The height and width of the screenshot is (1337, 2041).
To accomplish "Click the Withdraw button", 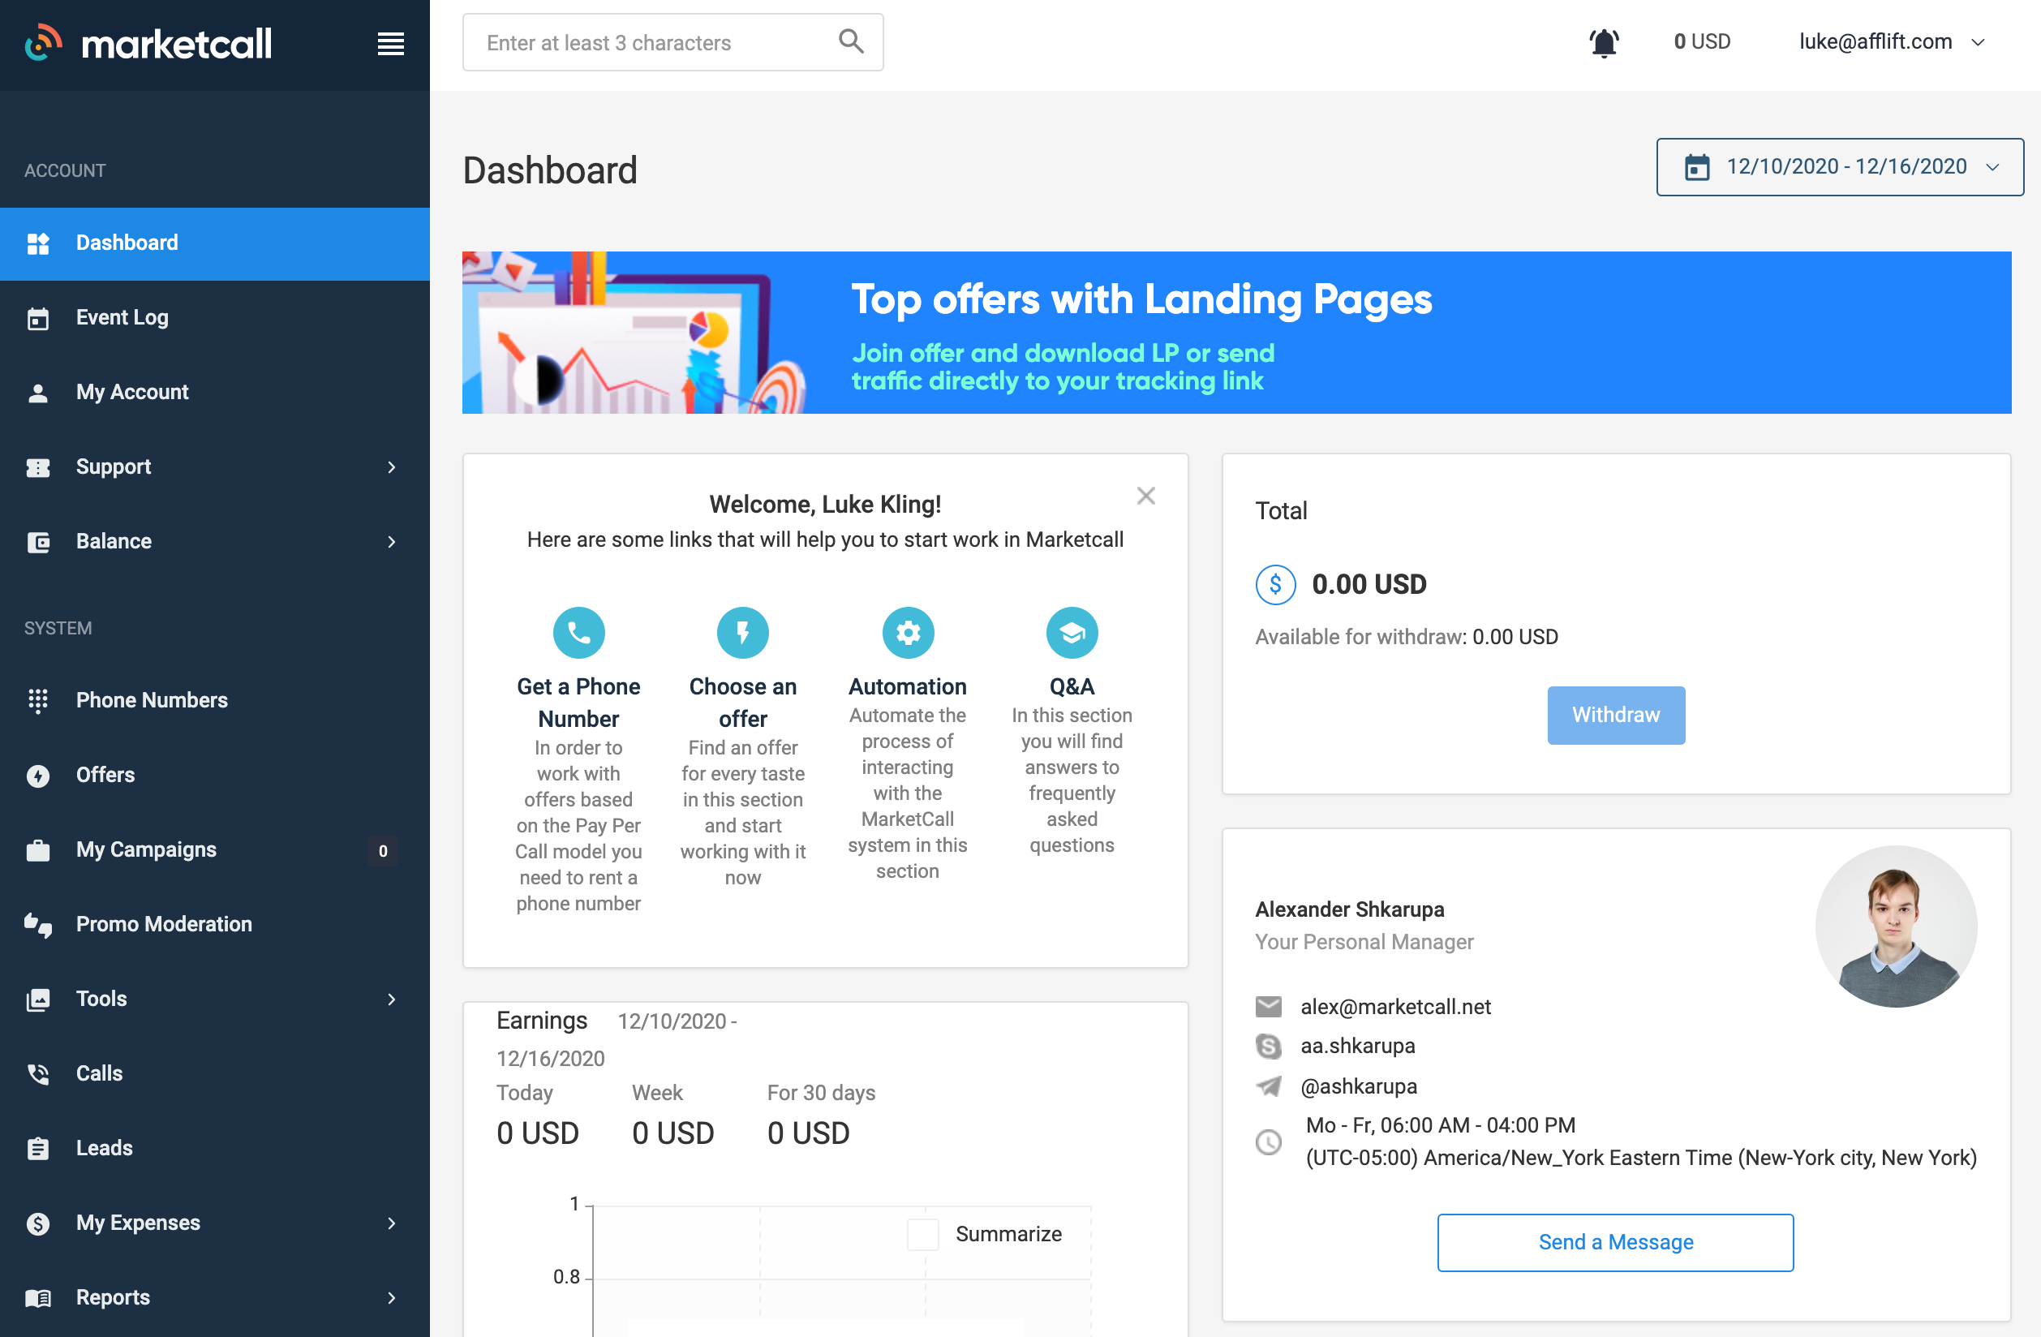I will click(1616, 716).
